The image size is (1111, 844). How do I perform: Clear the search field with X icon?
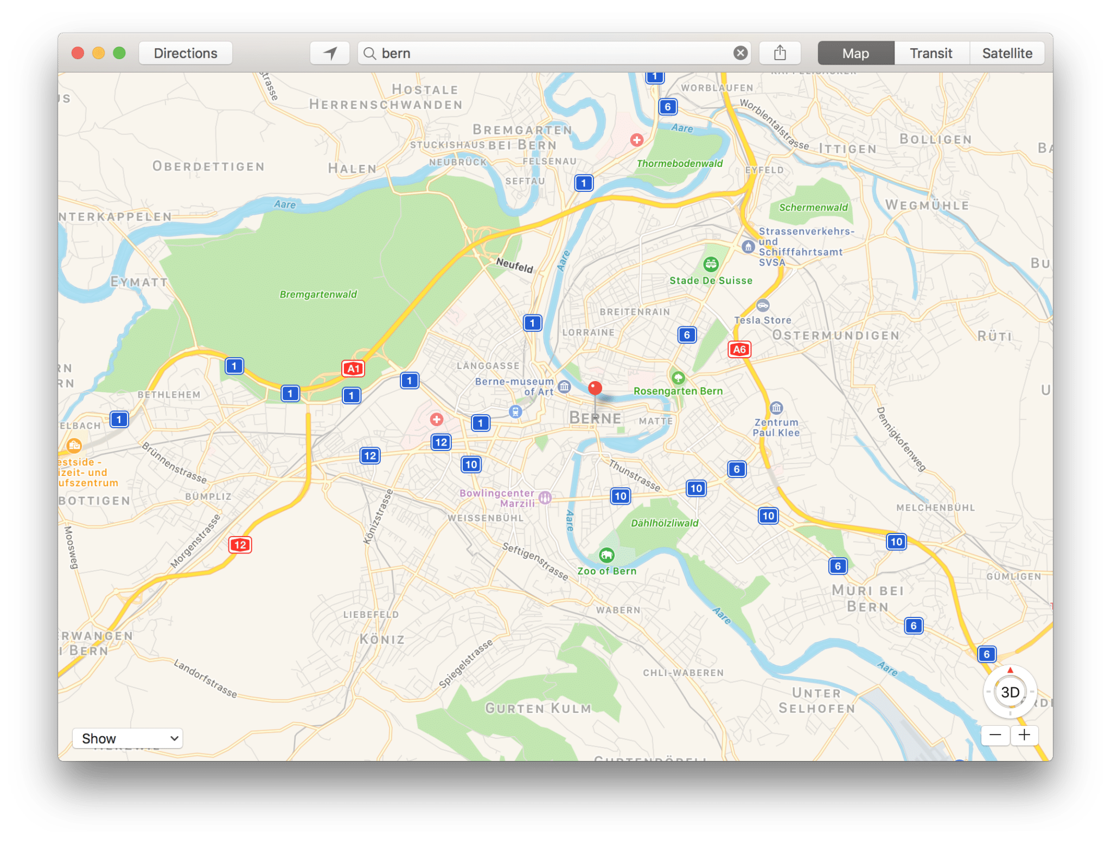(x=740, y=53)
